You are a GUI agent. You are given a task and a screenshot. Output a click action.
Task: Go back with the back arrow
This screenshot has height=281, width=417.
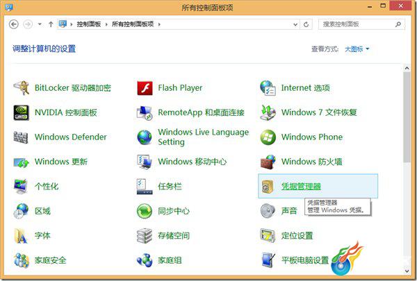click(x=14, y=24)
